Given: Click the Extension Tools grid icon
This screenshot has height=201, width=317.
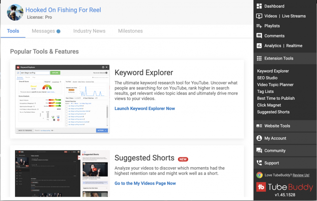Looking at the screenshot, I should (x=259, y=58).
